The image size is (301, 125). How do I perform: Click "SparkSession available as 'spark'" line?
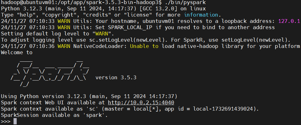coord(54,115)
